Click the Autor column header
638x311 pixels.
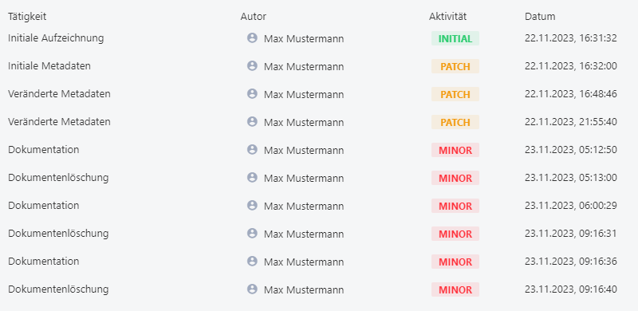[x=253, y=17]
